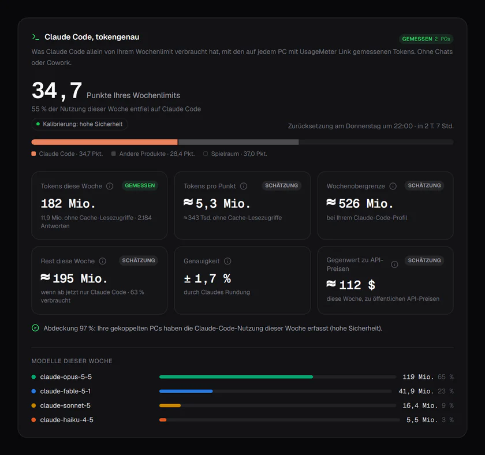Select the claude-haiku-4-5 model name
Viewport: 485px width, 455px height.
pyautogui.click(x=67, y=420)
